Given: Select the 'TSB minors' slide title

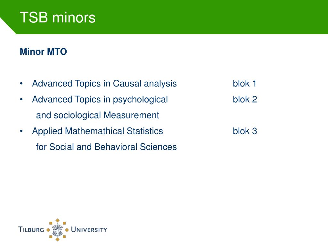Looking at the screenshot, I should point(58,17).
